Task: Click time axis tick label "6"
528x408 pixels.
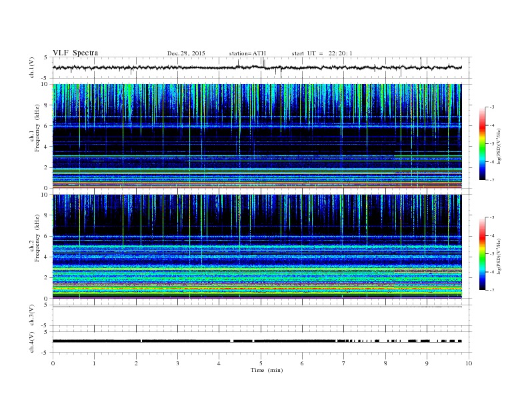Action: pyautogui.click(x=302, y=363)
